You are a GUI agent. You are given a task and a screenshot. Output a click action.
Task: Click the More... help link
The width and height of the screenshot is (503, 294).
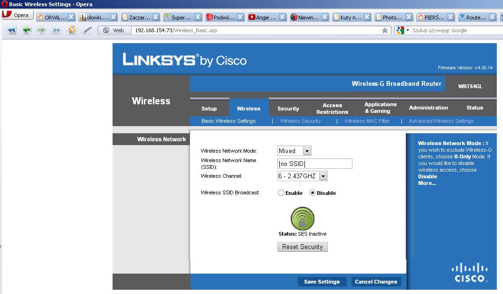(427, 183)
